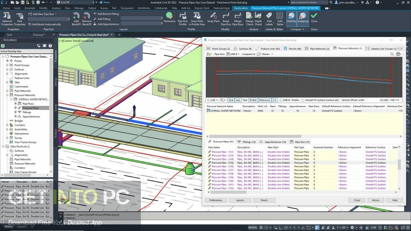Switch to Pipe Run (15) tab
This screenshot has width=411, height=231.
click(x=300, y=142)
